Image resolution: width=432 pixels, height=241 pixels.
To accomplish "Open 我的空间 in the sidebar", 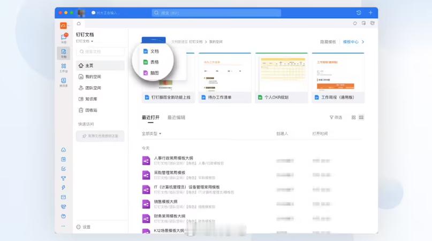I will tap(100, 77).
